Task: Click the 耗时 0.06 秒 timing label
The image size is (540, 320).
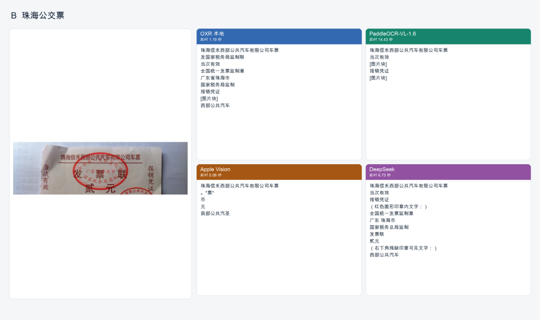Action: 211,175
